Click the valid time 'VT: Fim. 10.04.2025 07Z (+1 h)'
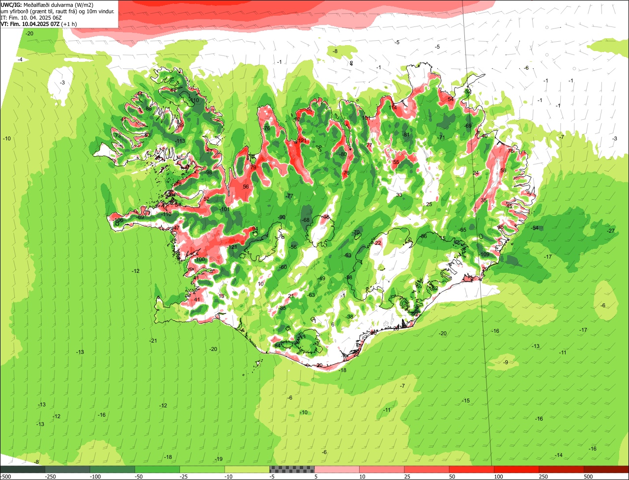Image resolution: width=629 pixels, height=480 pixels. pyautogui.click(x=38, y=24)
